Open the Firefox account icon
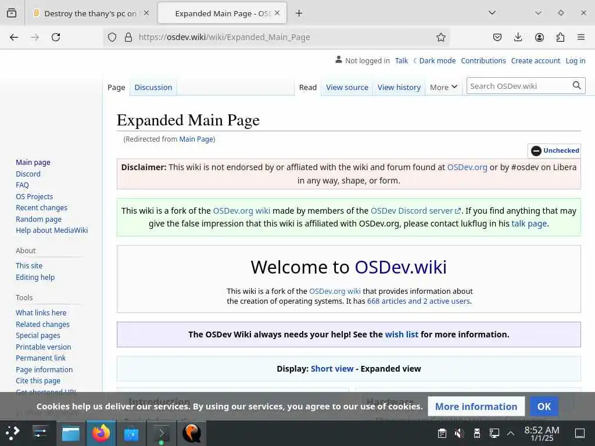This screenshot has height=446, width=595. [x=539, y=37]
